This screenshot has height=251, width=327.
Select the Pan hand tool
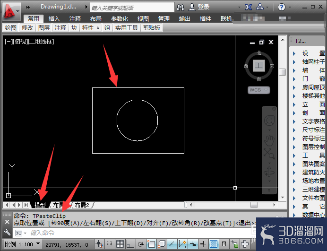pyautogui.click(x=269, y=140)
